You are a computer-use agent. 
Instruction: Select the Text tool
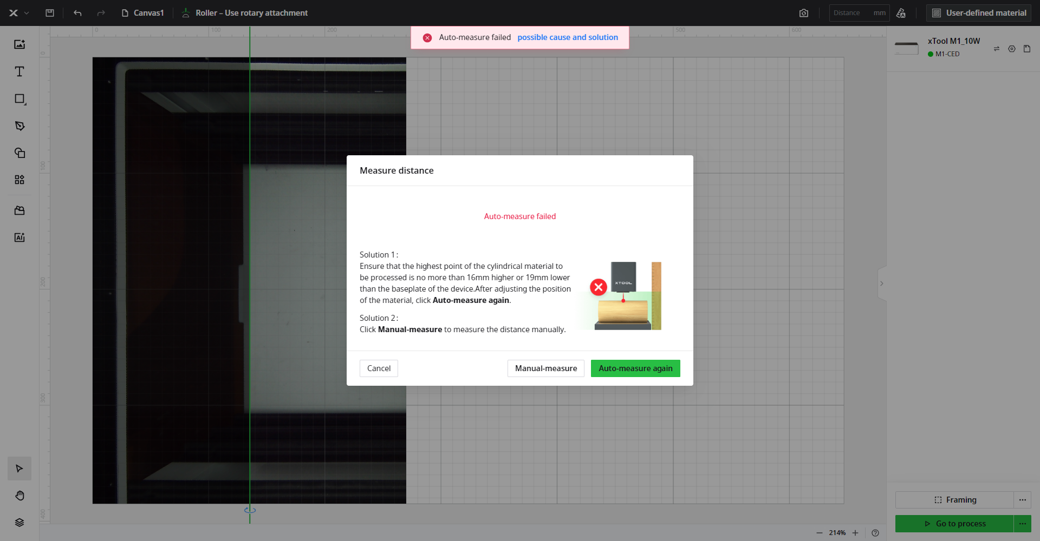(19, 71)
